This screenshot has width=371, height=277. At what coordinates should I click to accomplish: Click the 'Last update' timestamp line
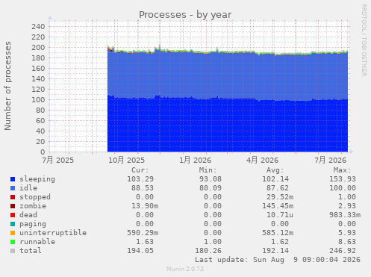pos(278,260)
